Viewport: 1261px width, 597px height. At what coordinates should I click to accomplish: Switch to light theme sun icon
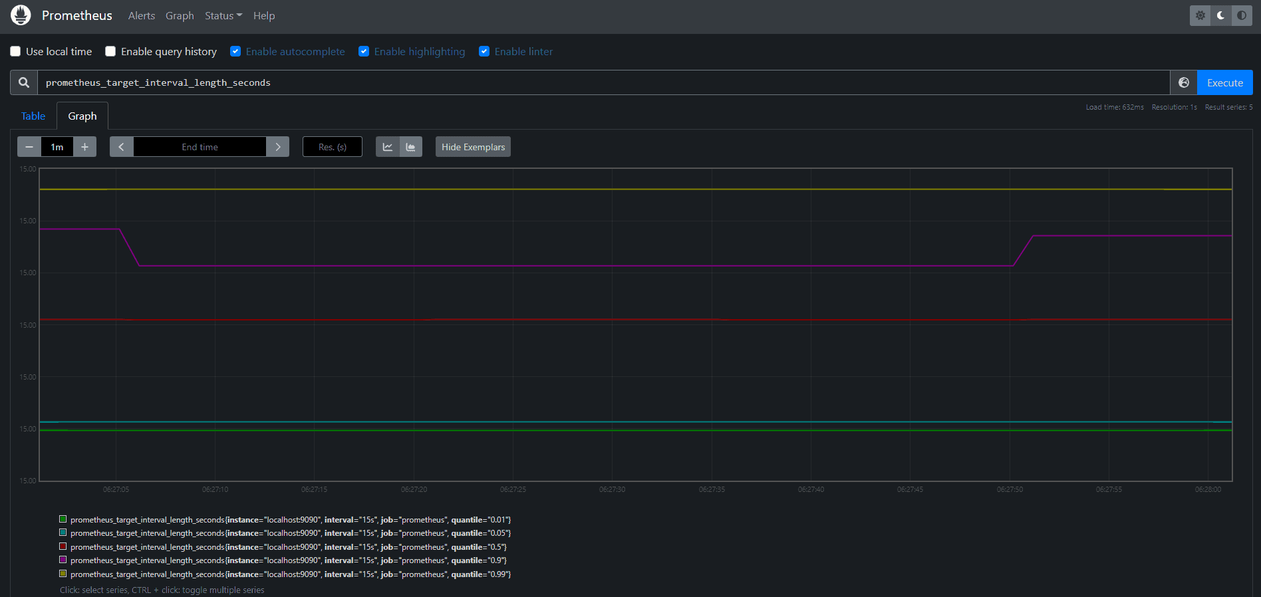pyautogui.click(x=1200, y=15)
